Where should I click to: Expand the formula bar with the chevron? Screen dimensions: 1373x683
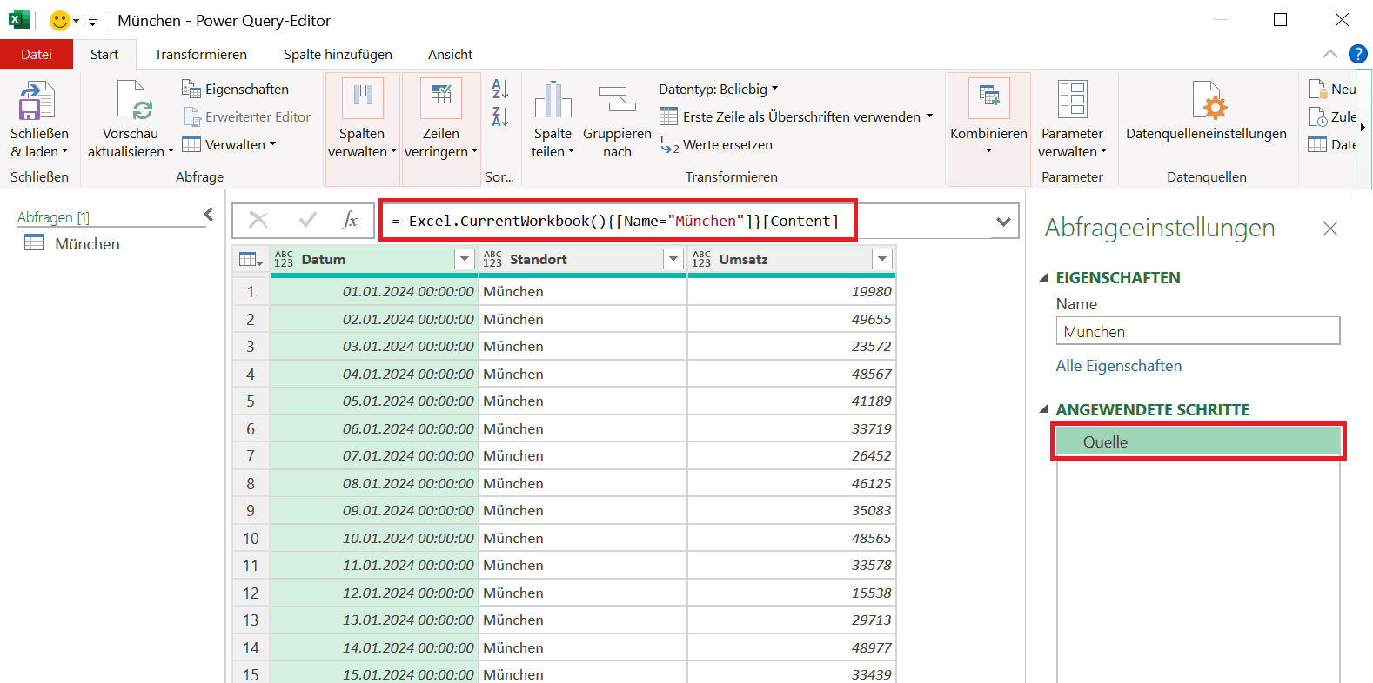coord(1003,222)
